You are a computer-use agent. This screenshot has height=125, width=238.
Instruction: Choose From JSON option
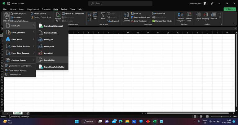coord(52,47)
